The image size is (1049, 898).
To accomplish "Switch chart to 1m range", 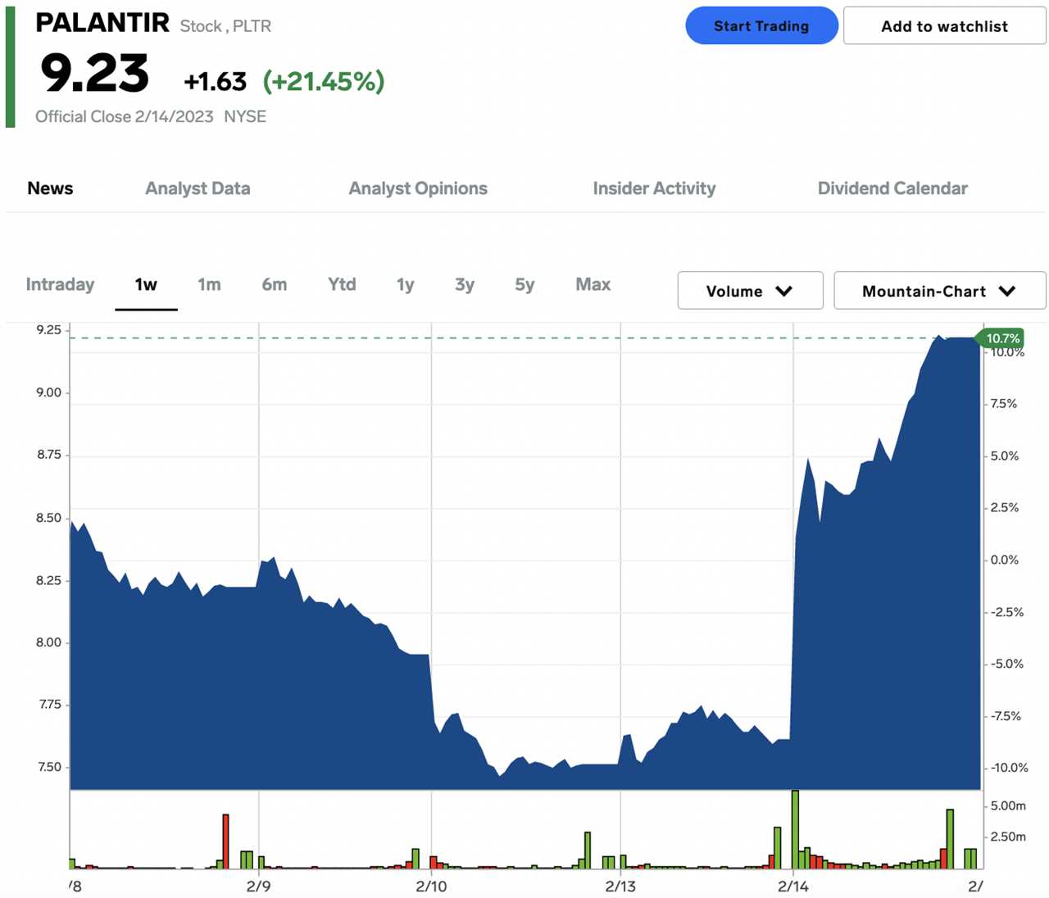I will (x=209, y=284).
